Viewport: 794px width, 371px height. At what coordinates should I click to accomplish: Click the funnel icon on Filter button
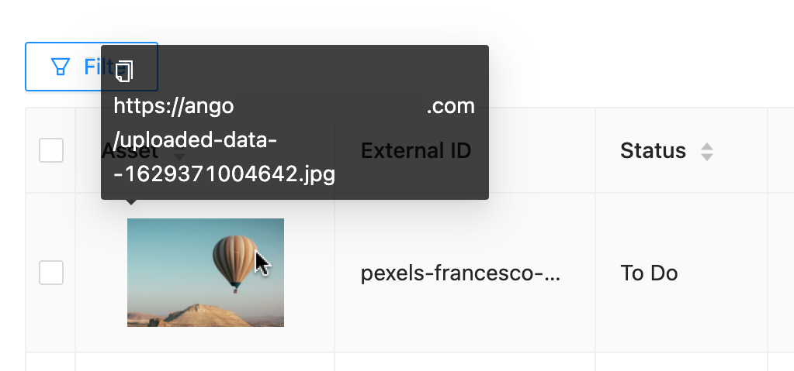pos(60,67)
